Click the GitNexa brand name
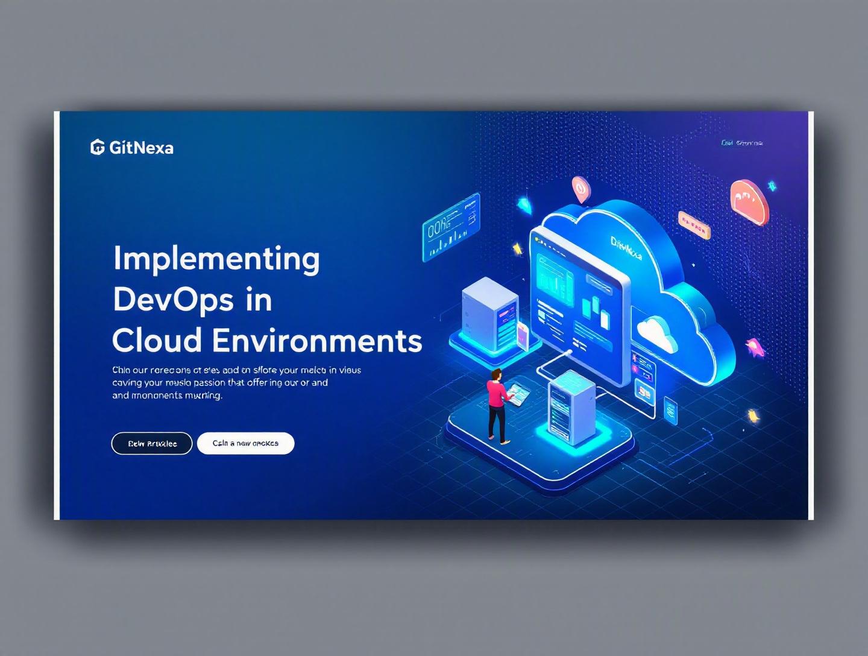 (x=141, y=148)
